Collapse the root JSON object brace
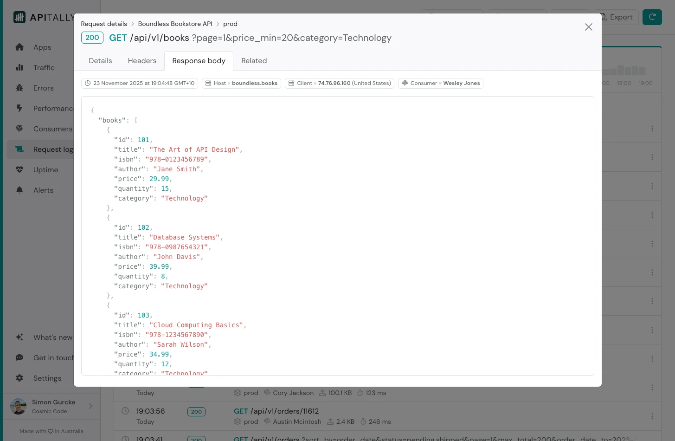675x441 pixels. (93, 110)
